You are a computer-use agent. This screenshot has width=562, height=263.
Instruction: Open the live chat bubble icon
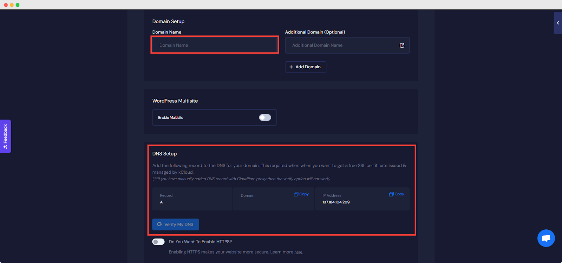coord(546,238)
